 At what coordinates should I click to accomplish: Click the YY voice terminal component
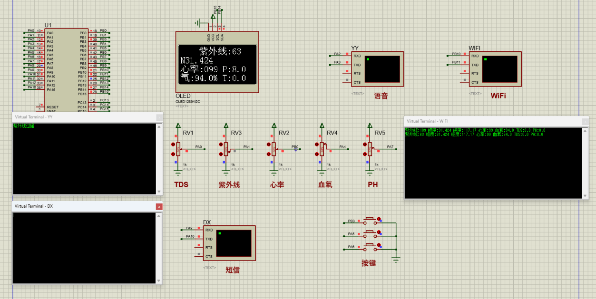click(x=378, y=69)
